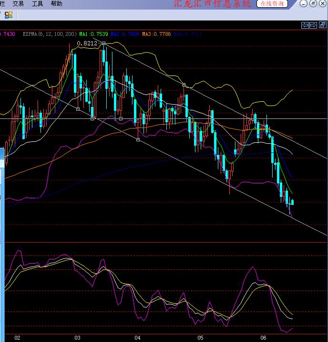Click the 04 date axis label
The image size is (328, 342).
pos(137,338)
